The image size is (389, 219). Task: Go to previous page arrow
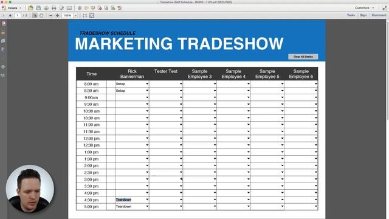[x=4, y=15]
